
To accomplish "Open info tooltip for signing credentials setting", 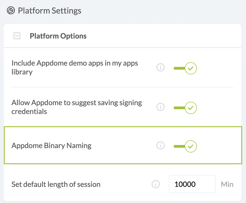I will [x=160, y=107].
